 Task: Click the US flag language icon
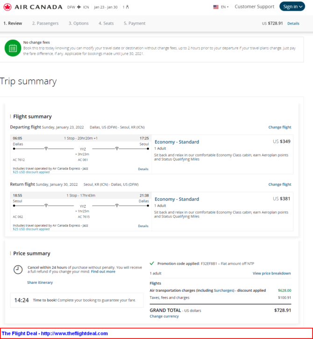tap(216, 7)
